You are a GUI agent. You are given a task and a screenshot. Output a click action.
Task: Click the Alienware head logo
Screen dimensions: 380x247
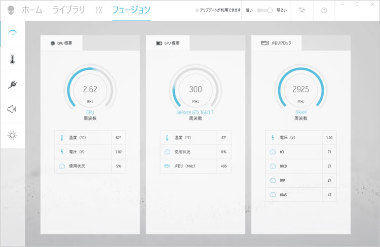pyautogui.click(x=11, y=10)
